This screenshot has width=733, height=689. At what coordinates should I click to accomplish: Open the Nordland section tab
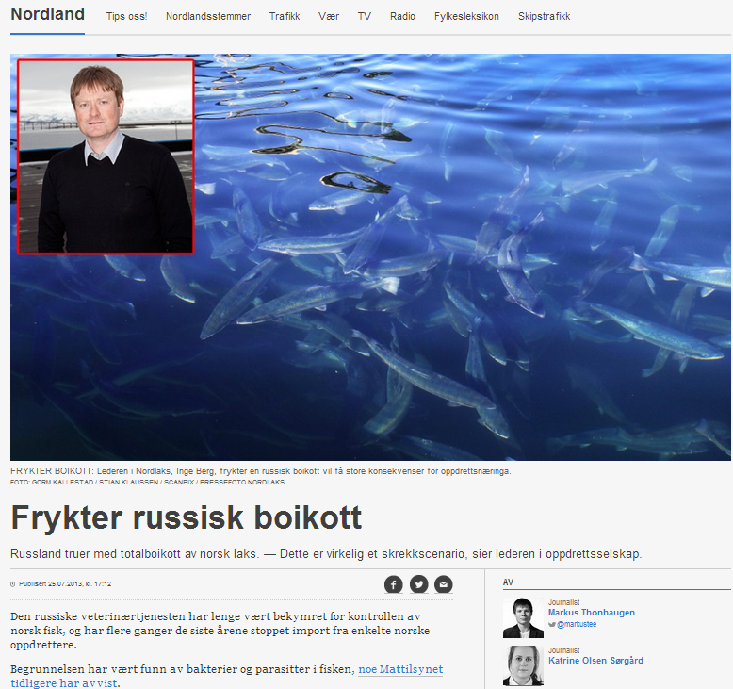(x=48, y=14)
